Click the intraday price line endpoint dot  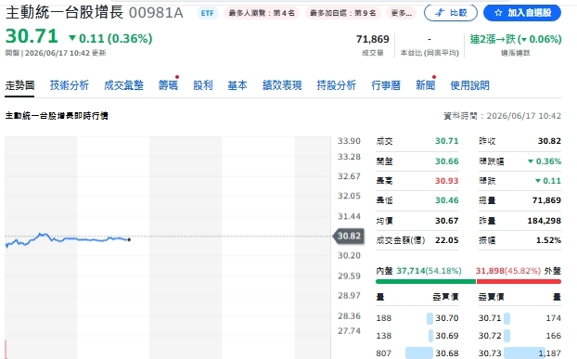(129, 240)
